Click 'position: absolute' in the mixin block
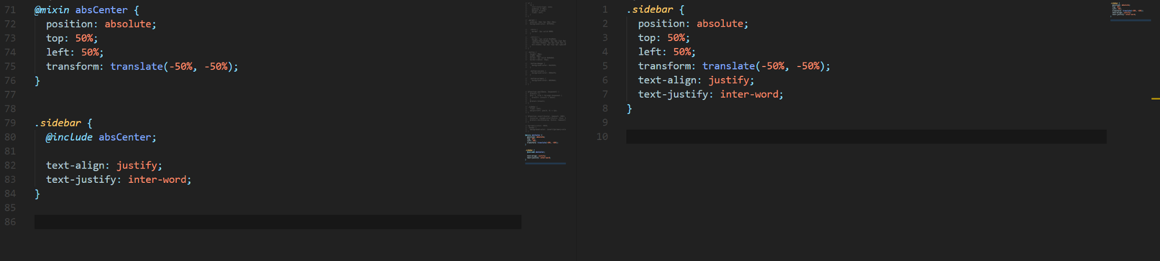 point(101,24)
